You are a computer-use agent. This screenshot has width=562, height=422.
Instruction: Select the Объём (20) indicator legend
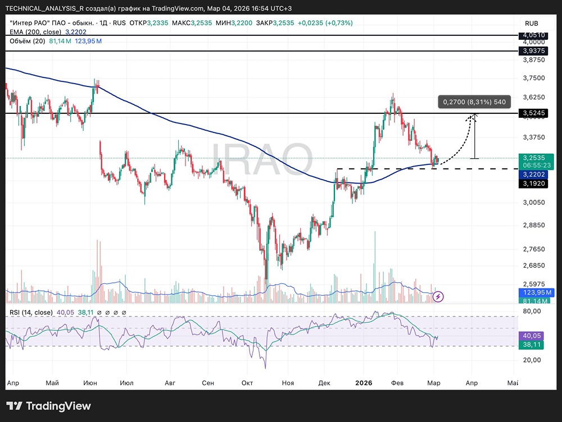[56, 41]
